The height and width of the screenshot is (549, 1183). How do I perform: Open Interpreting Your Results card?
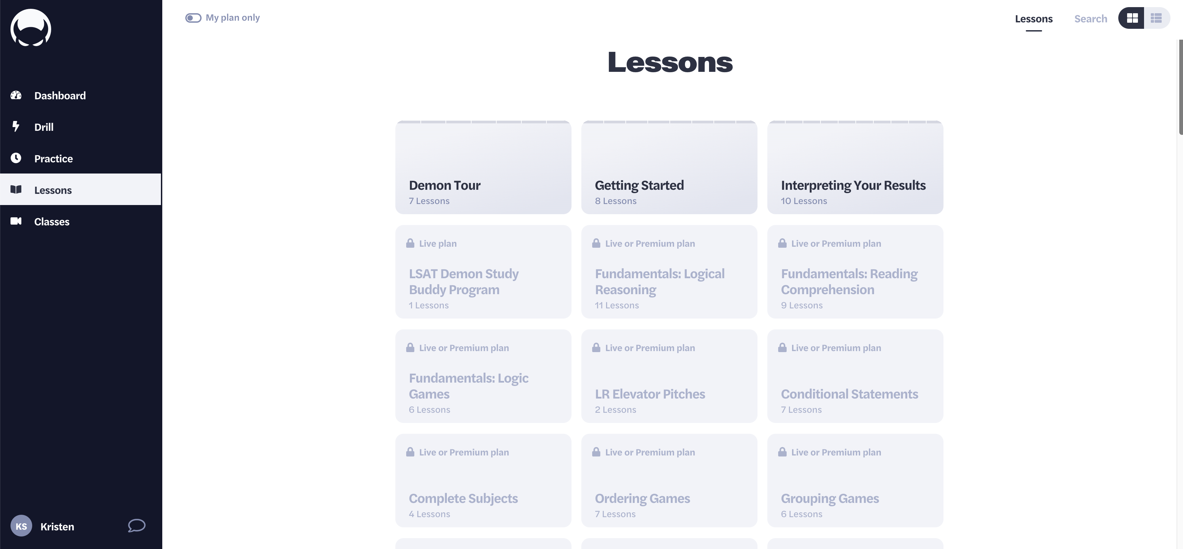[x=855, y=168]
